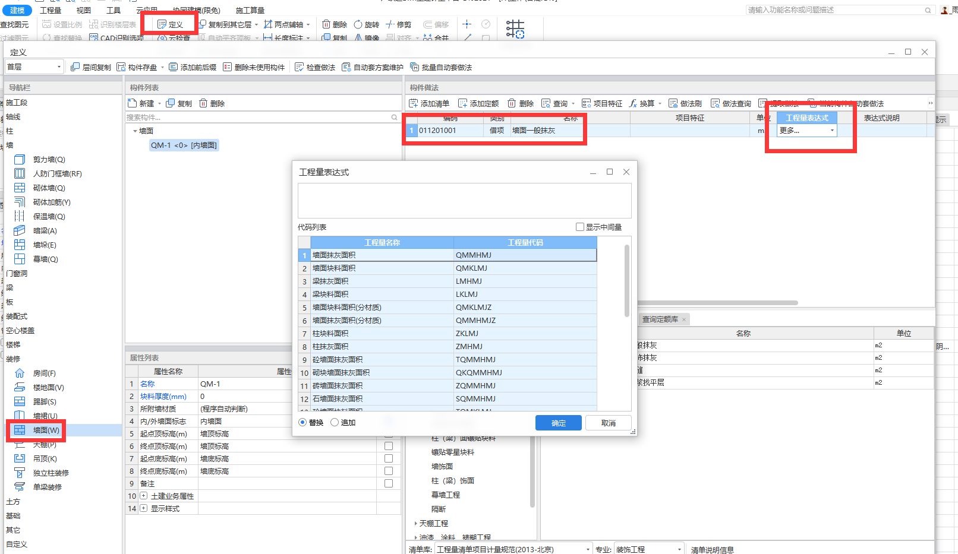Click 删除 in 构件做法 toolbar
This screenshot has width=958, height=554.
coord(521,103)
